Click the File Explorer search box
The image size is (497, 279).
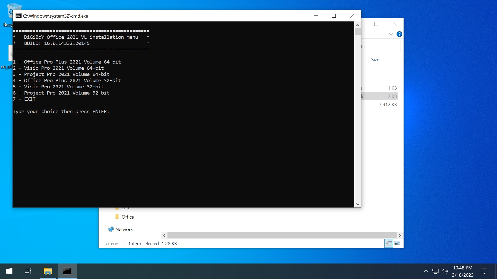[381, 47]
